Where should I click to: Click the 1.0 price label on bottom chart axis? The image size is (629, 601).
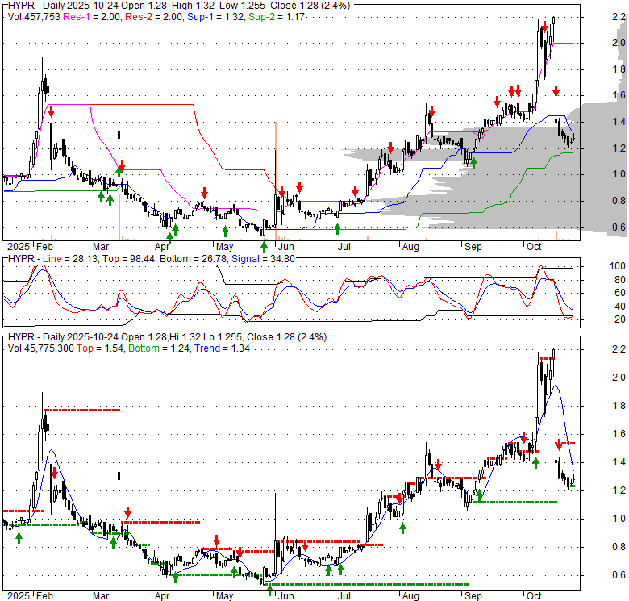(619, 519)
